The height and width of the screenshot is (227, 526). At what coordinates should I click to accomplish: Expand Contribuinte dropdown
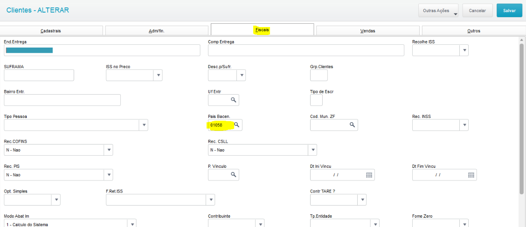point(260,223)
